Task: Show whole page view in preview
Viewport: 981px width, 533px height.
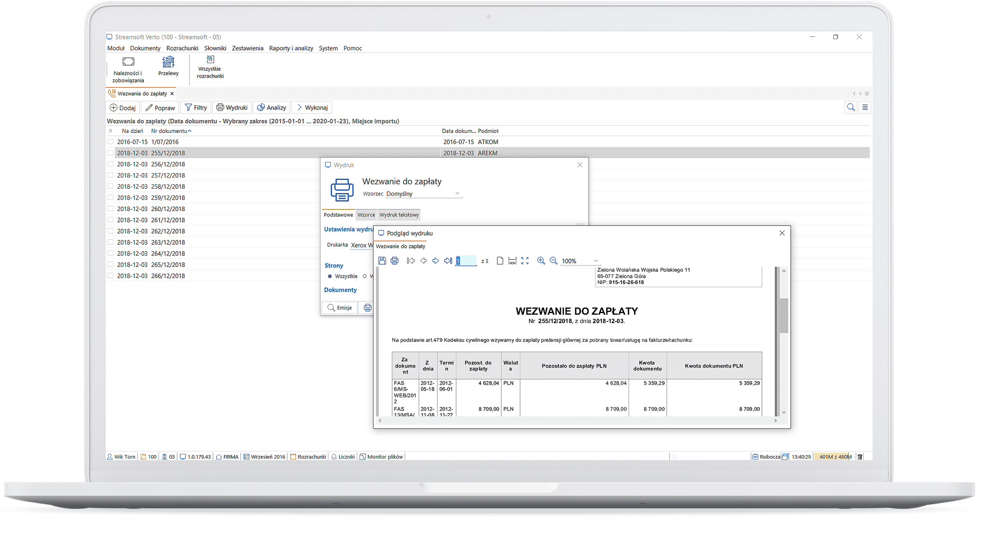Action: [500, 261]
